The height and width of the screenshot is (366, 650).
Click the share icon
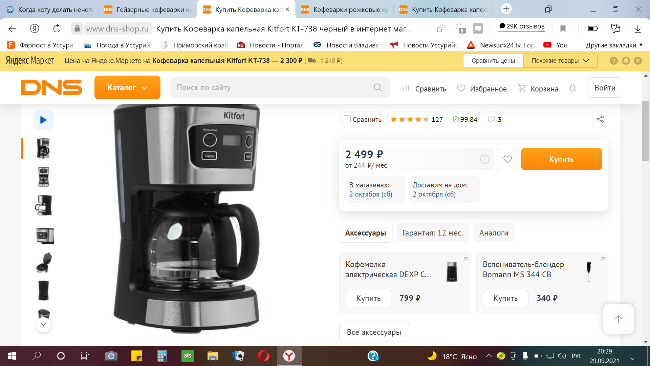tap(600, 119)
